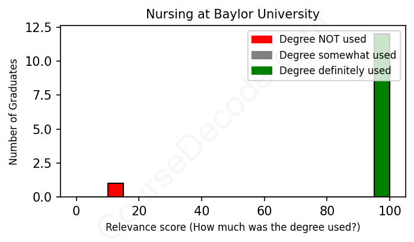Click the chart title 'Nursing at Baylor University'
The height and width of the screenshot is (242, 414).
pyautogui.click(x=233, y=14)
